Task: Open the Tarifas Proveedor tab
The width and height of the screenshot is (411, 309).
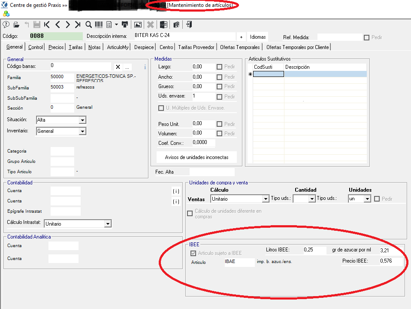Action: click(x=196, y=47)
